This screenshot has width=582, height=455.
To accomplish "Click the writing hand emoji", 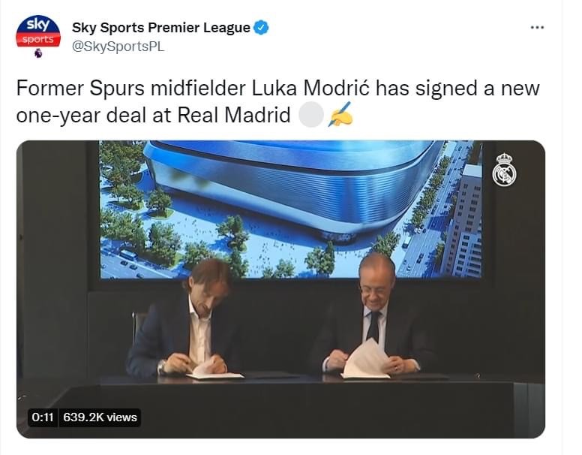I will pos(340,114).
